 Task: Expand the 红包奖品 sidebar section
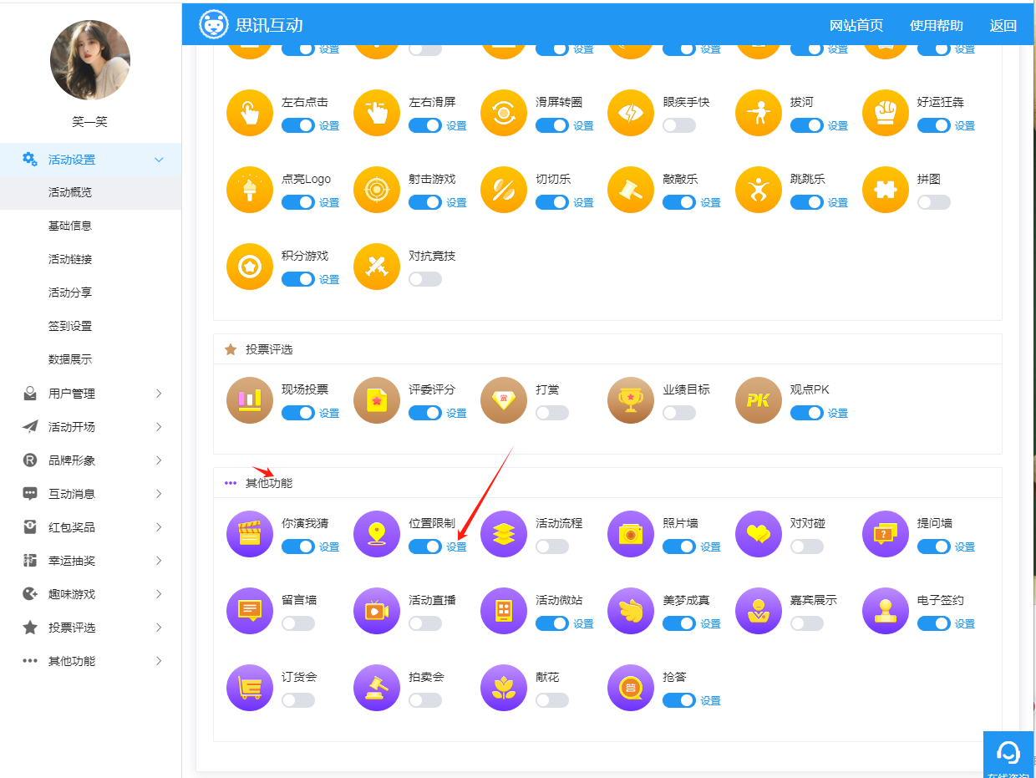pyautogui.click(x=90, y=527)
